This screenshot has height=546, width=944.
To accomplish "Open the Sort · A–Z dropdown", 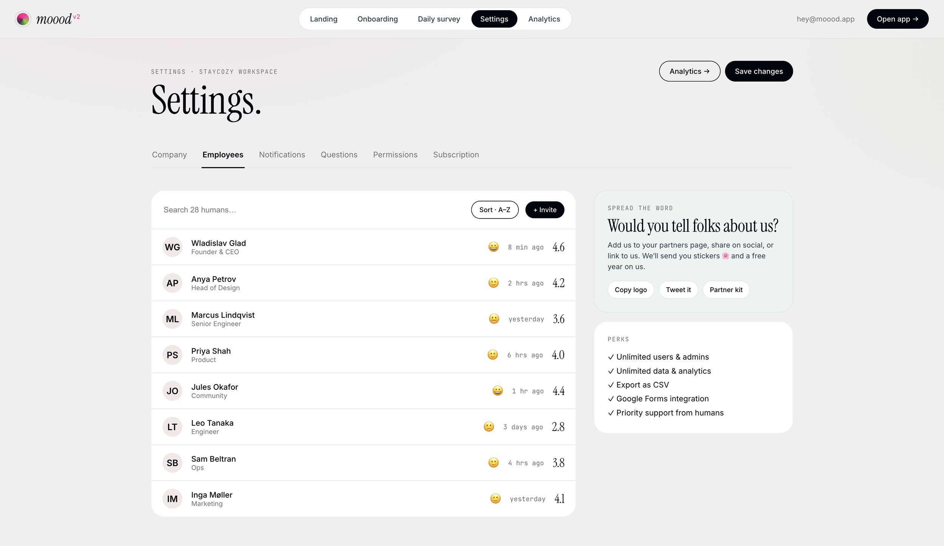I will point(495,210).
